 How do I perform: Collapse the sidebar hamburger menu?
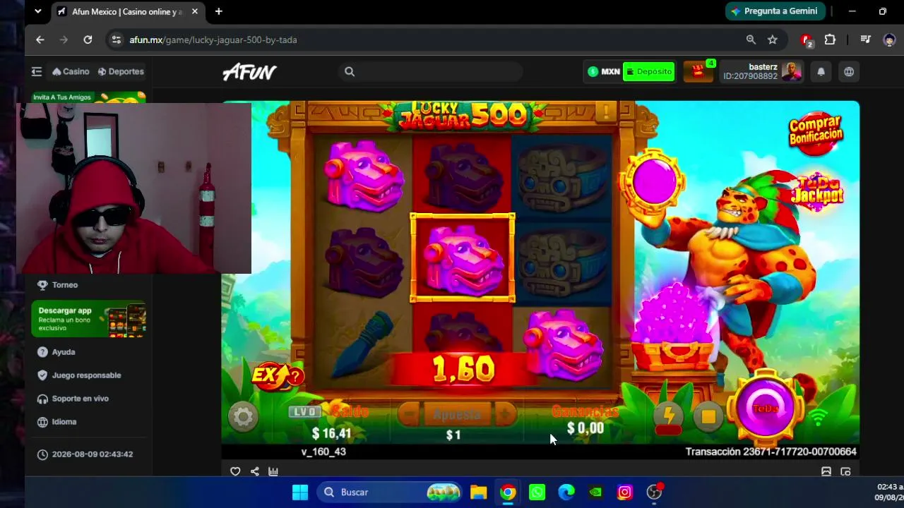click(37, 71)
